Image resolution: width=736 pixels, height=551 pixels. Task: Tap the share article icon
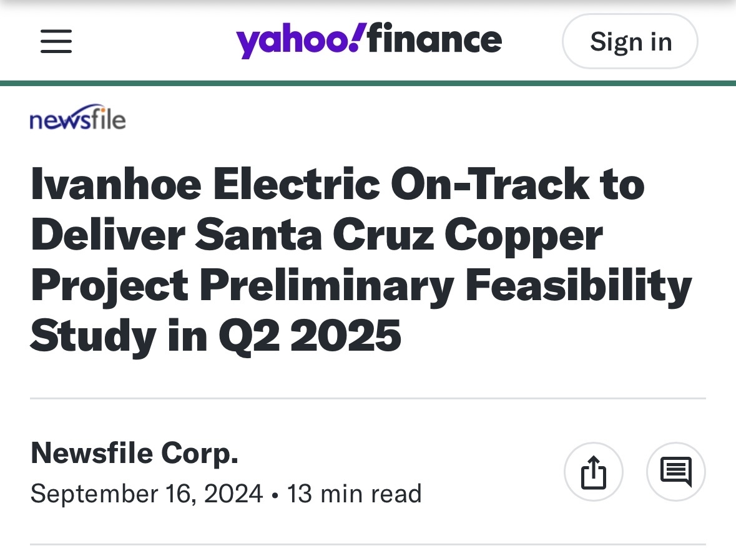tap(594, 472)
